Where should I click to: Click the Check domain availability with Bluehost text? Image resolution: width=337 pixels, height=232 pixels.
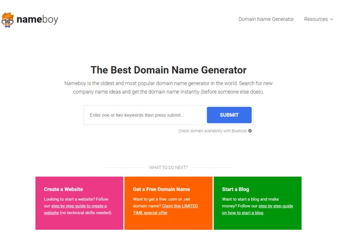[x=212, y=131]
